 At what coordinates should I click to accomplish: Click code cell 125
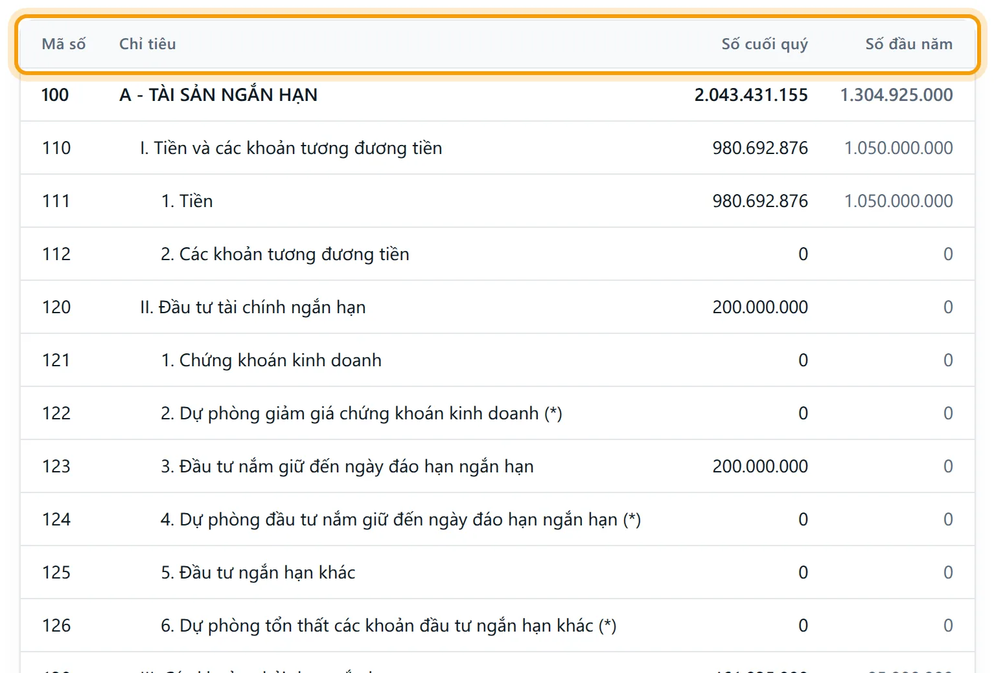click(56, 573)
